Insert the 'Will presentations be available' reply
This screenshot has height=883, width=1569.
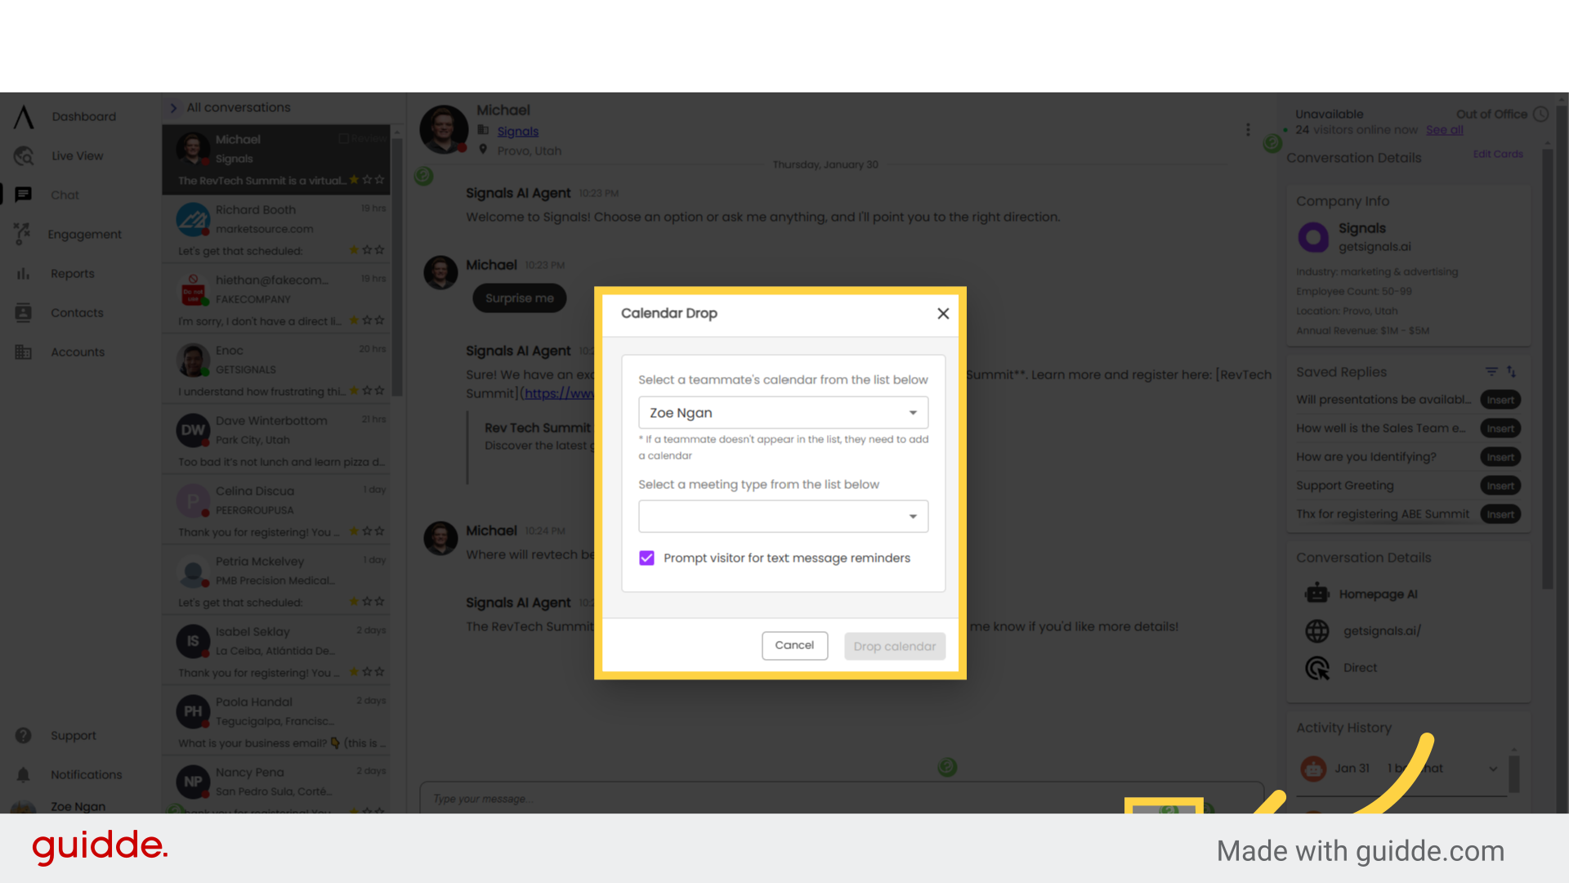click(1500, 400)
